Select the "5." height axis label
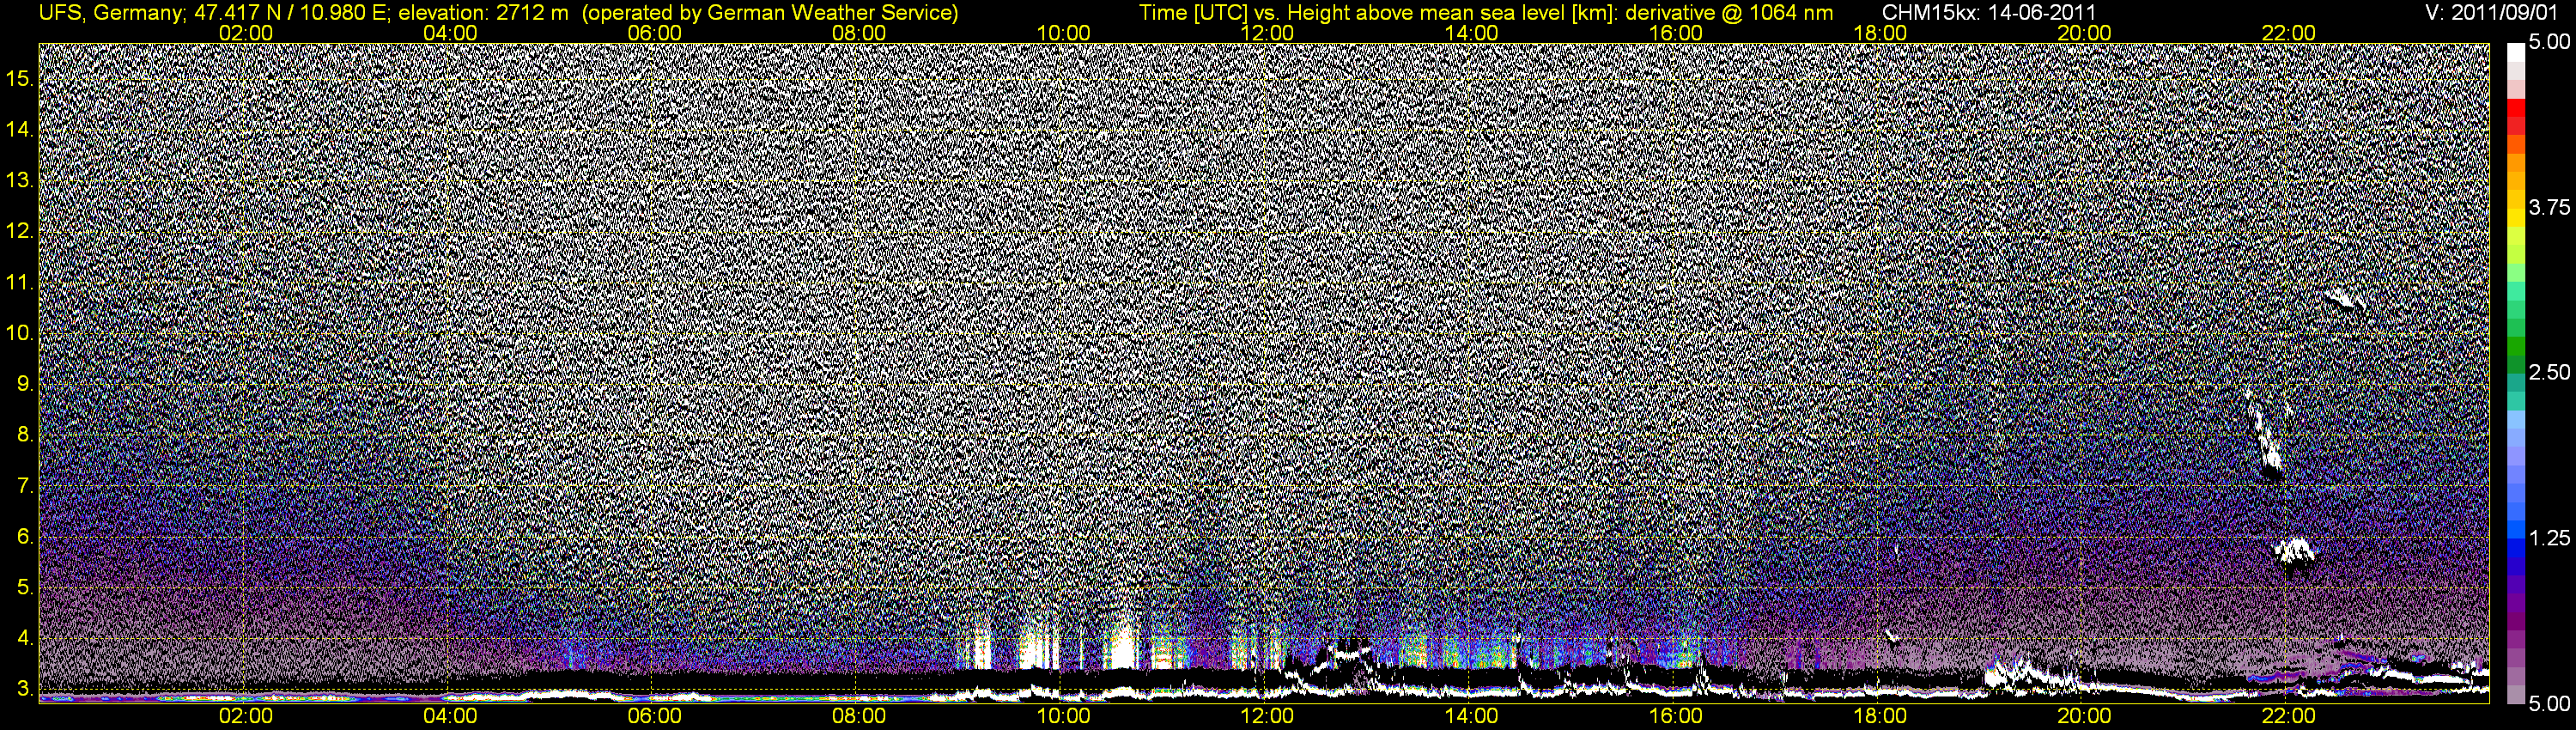This screenshot has width=2576, height=730. point(25,588)
